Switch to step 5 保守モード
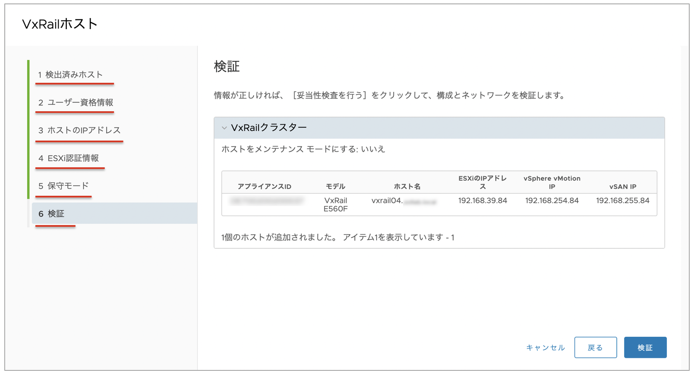This screenshot has height=376, width=694. coord(63,186)
